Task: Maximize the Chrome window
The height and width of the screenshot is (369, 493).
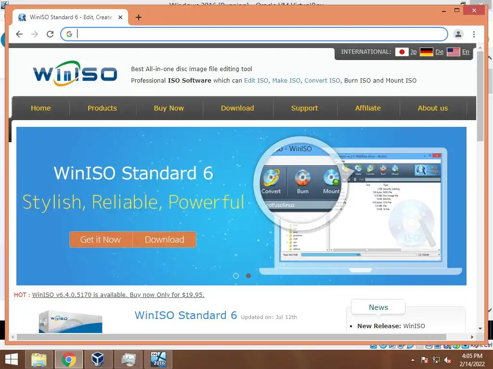Action: (x=457, y=11)
